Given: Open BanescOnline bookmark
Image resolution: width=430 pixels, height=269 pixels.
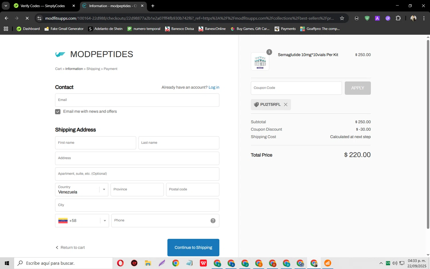Looking at the screenshot, I should 212,29.
